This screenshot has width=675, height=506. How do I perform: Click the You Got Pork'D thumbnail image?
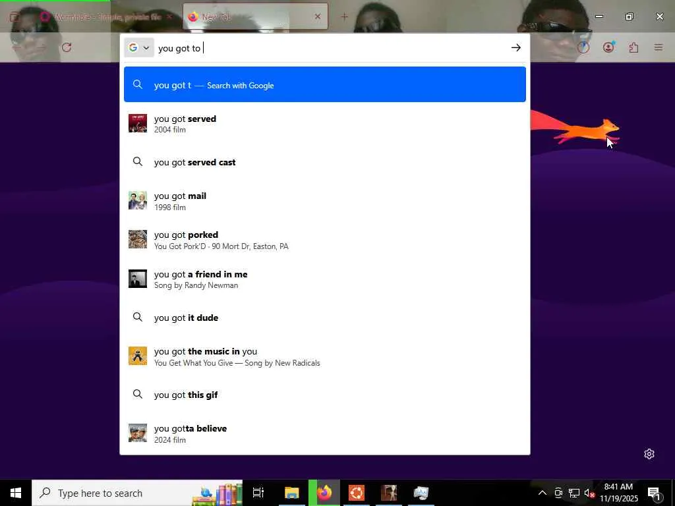click(x=138, y=239)
